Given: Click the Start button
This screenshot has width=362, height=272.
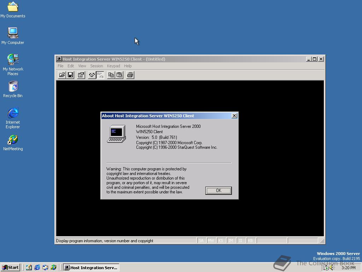Looking at the screenshot, I should [x=10, y=268].
